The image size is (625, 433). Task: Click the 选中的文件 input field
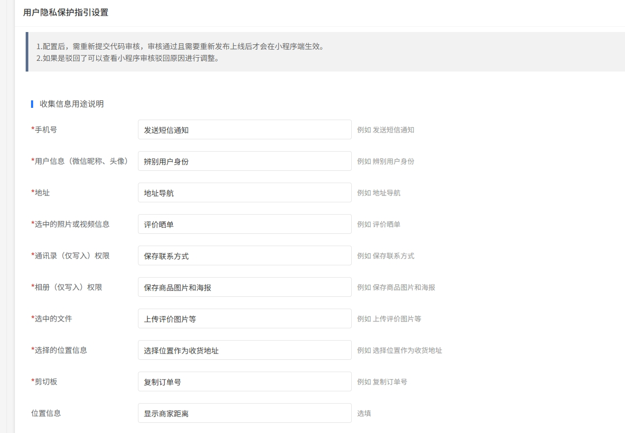(x=244, y=319)
